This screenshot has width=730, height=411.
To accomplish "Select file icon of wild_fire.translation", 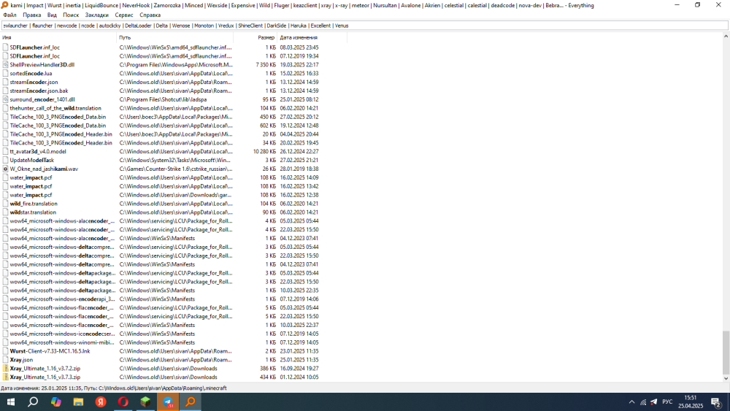I will coord(6,204).
